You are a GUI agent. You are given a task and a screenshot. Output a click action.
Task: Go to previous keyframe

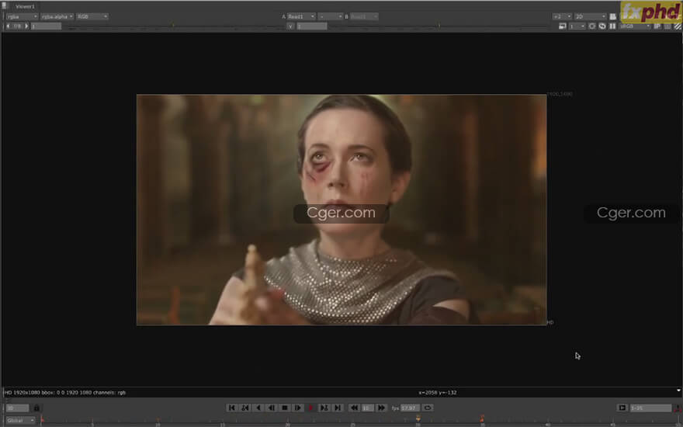pos(245,408)
